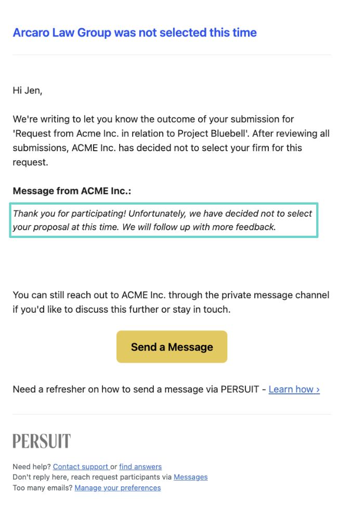The height and width of the screenshot is (505, 339).
Task: Click the divider line above the PERSUIT logo
Action: [x=172, y=414]
